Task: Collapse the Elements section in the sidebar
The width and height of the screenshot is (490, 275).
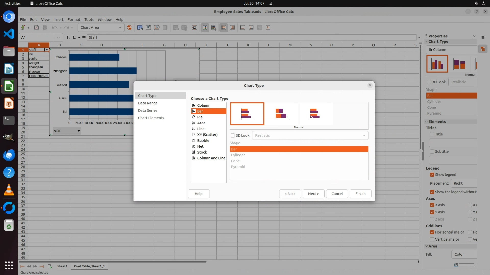Action: tap(426, 122)
